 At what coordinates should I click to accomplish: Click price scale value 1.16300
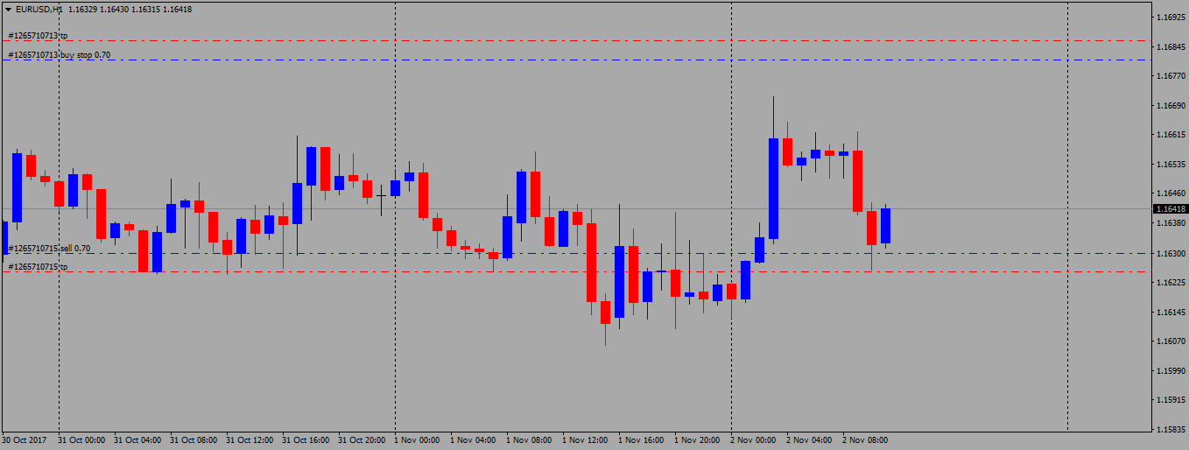[x=1170, y=253]
